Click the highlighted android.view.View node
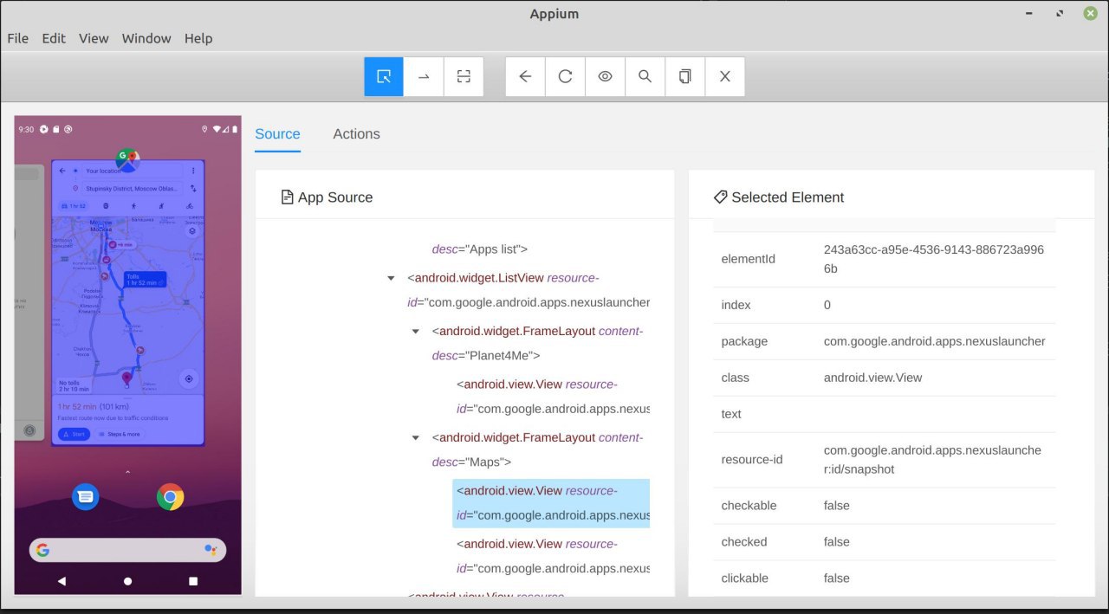The image size is (1109, 614). pos(551,503)
